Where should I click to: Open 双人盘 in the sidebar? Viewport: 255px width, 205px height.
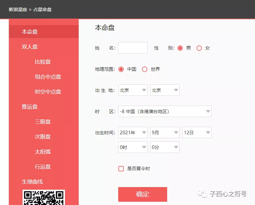point(30,47)
